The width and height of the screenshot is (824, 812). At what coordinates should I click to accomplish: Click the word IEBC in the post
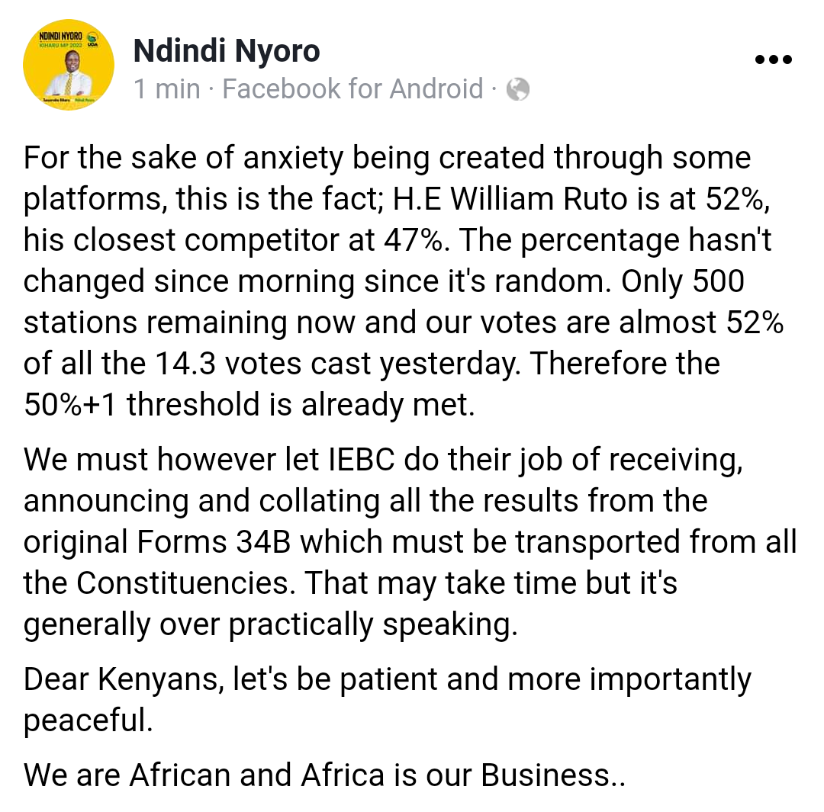pyautogui.click(x=362, y=460)
